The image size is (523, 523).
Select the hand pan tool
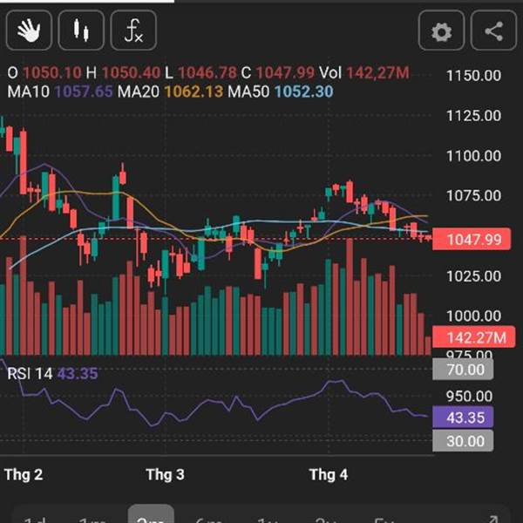[29, 31]
